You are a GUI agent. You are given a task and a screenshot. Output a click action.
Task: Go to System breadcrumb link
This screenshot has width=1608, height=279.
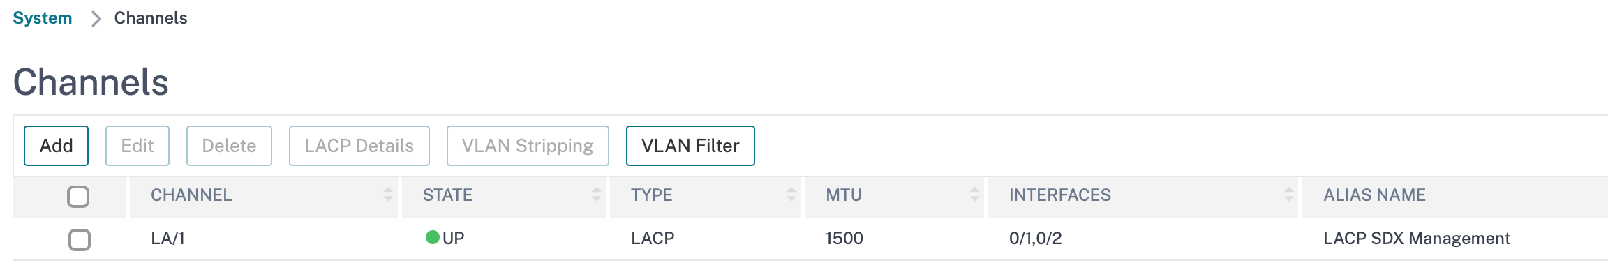coord(43,18)
